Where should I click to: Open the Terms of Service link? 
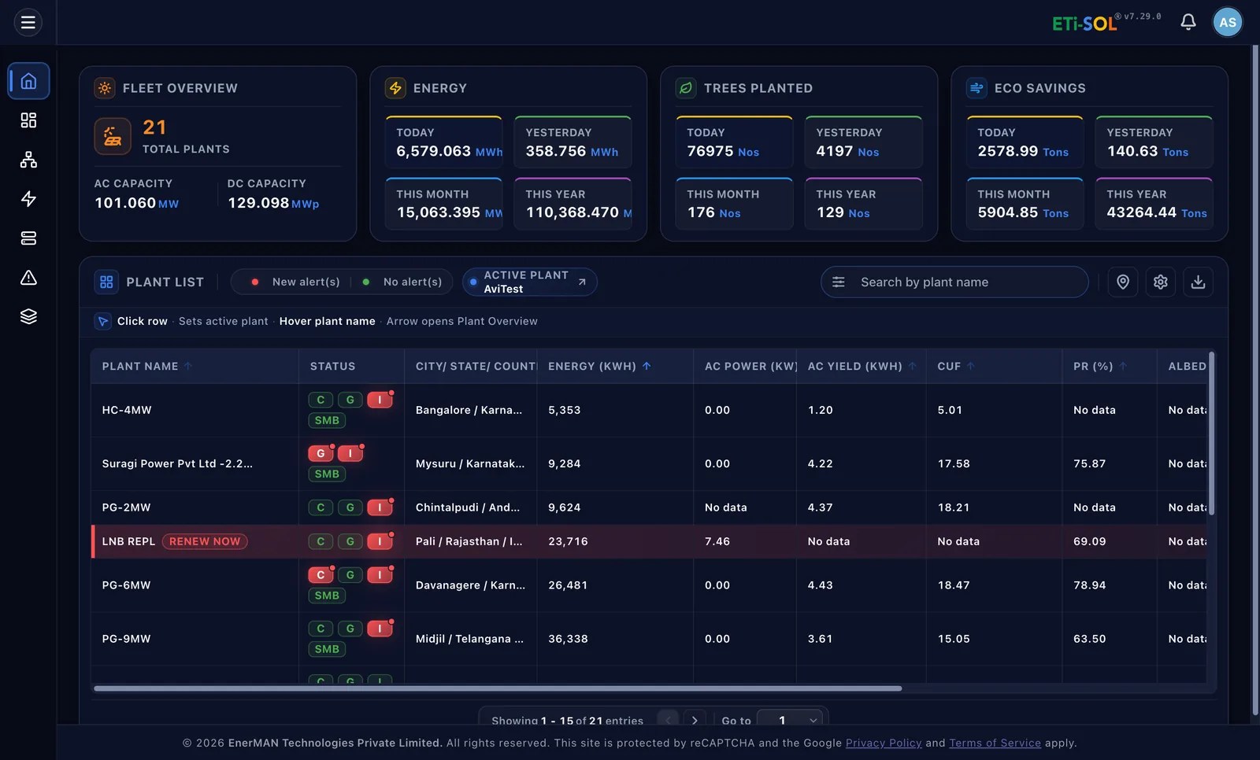pyautogui.click(x=995, y=743)
